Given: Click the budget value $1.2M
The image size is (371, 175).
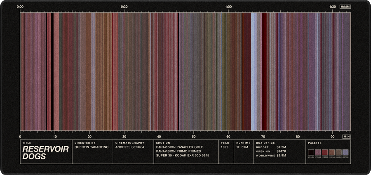Looking at the screenshot, I should coord(281,147).
